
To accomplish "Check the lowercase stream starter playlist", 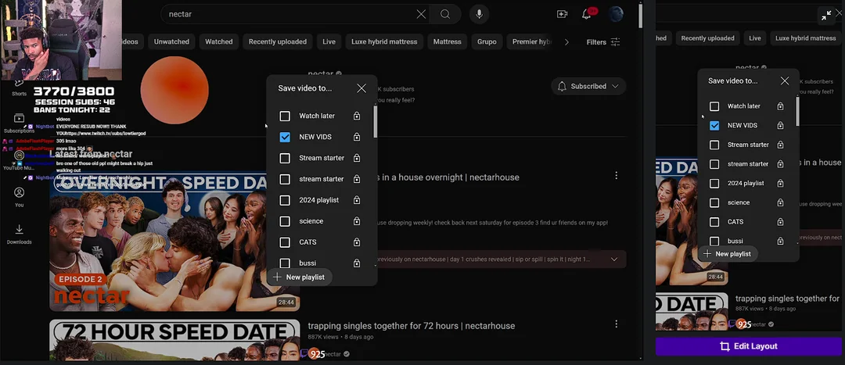I will [285, 179].
